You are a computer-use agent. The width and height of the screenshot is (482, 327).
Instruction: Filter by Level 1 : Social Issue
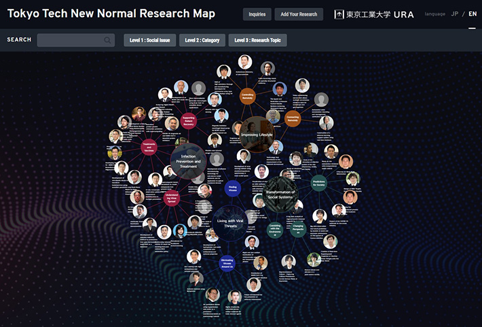[150, 40]
